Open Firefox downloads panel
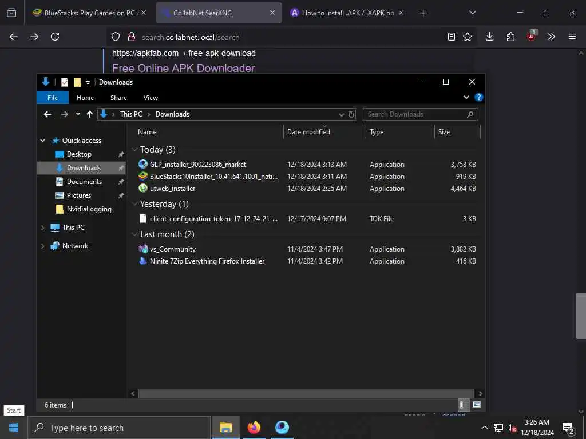The width and height of the screenshot is (586, 439). point(490,37)
